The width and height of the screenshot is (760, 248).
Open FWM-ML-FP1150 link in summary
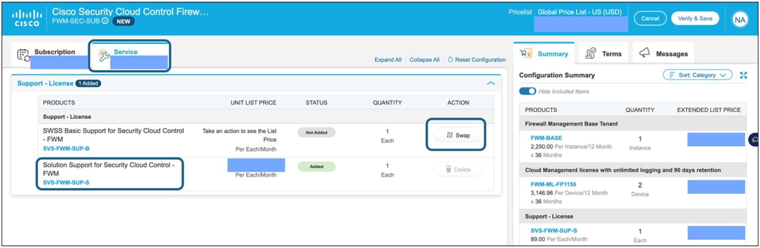pos(553,184)
